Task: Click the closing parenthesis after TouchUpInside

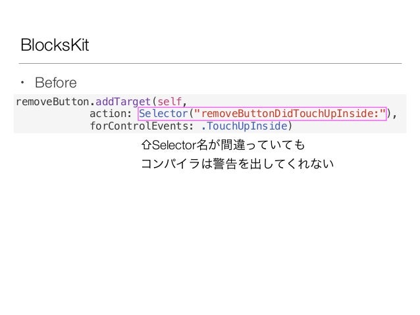Action: 290,126
